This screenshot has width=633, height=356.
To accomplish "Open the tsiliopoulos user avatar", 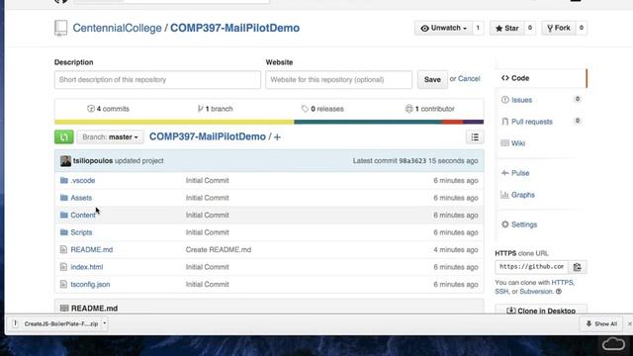I will click(65, 160).
